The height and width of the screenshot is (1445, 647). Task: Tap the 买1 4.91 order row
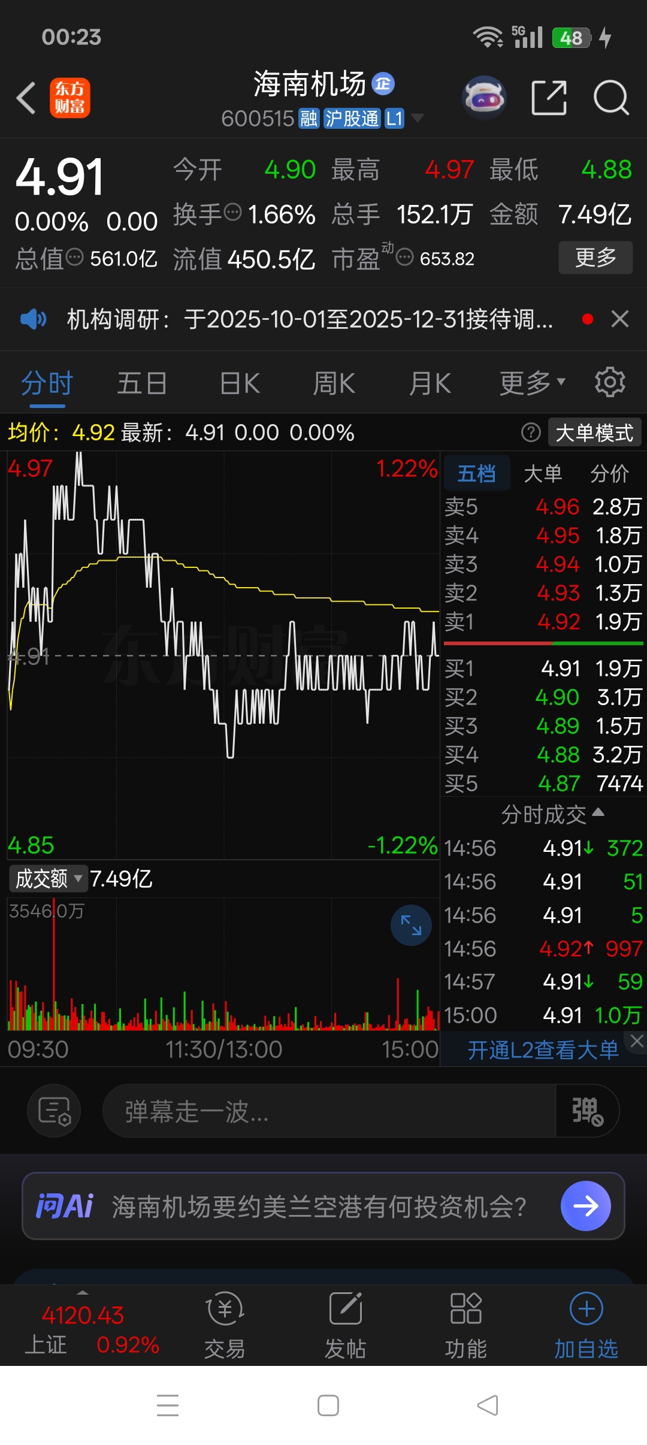(543, 669)
